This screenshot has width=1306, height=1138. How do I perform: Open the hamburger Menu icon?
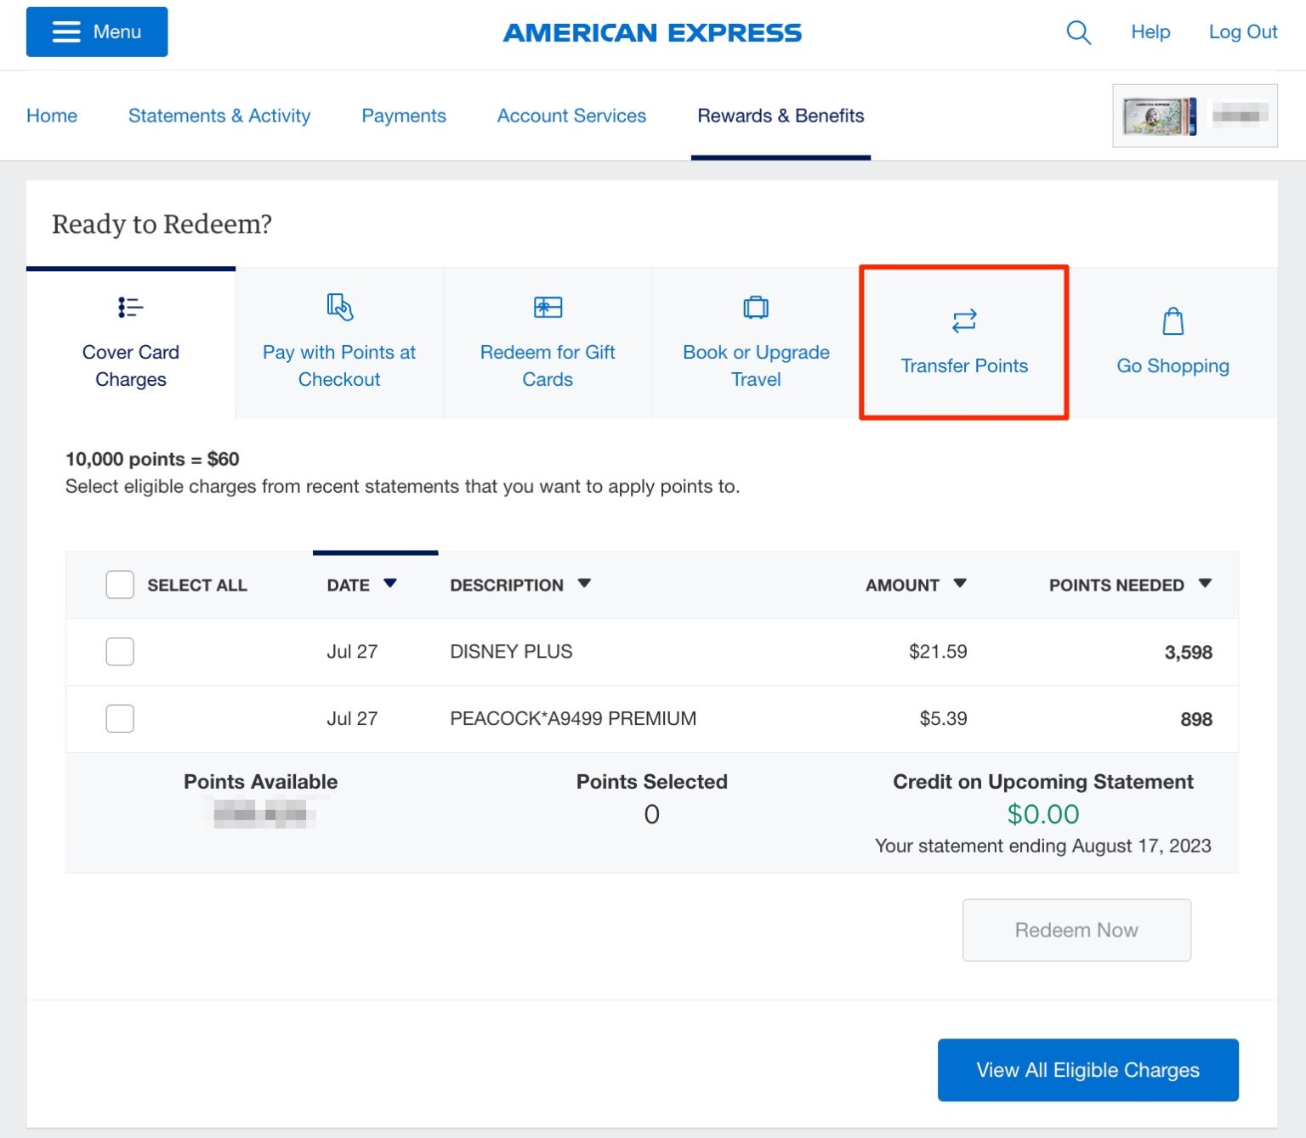65,31
